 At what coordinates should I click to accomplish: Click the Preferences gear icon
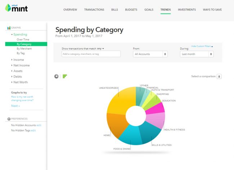(9, 119)
